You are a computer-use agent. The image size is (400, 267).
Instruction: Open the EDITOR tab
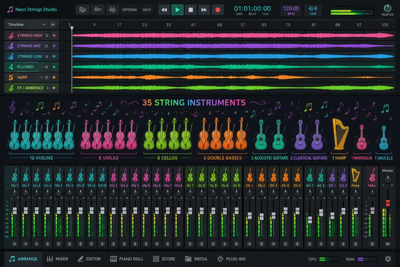tap(89, 259)
